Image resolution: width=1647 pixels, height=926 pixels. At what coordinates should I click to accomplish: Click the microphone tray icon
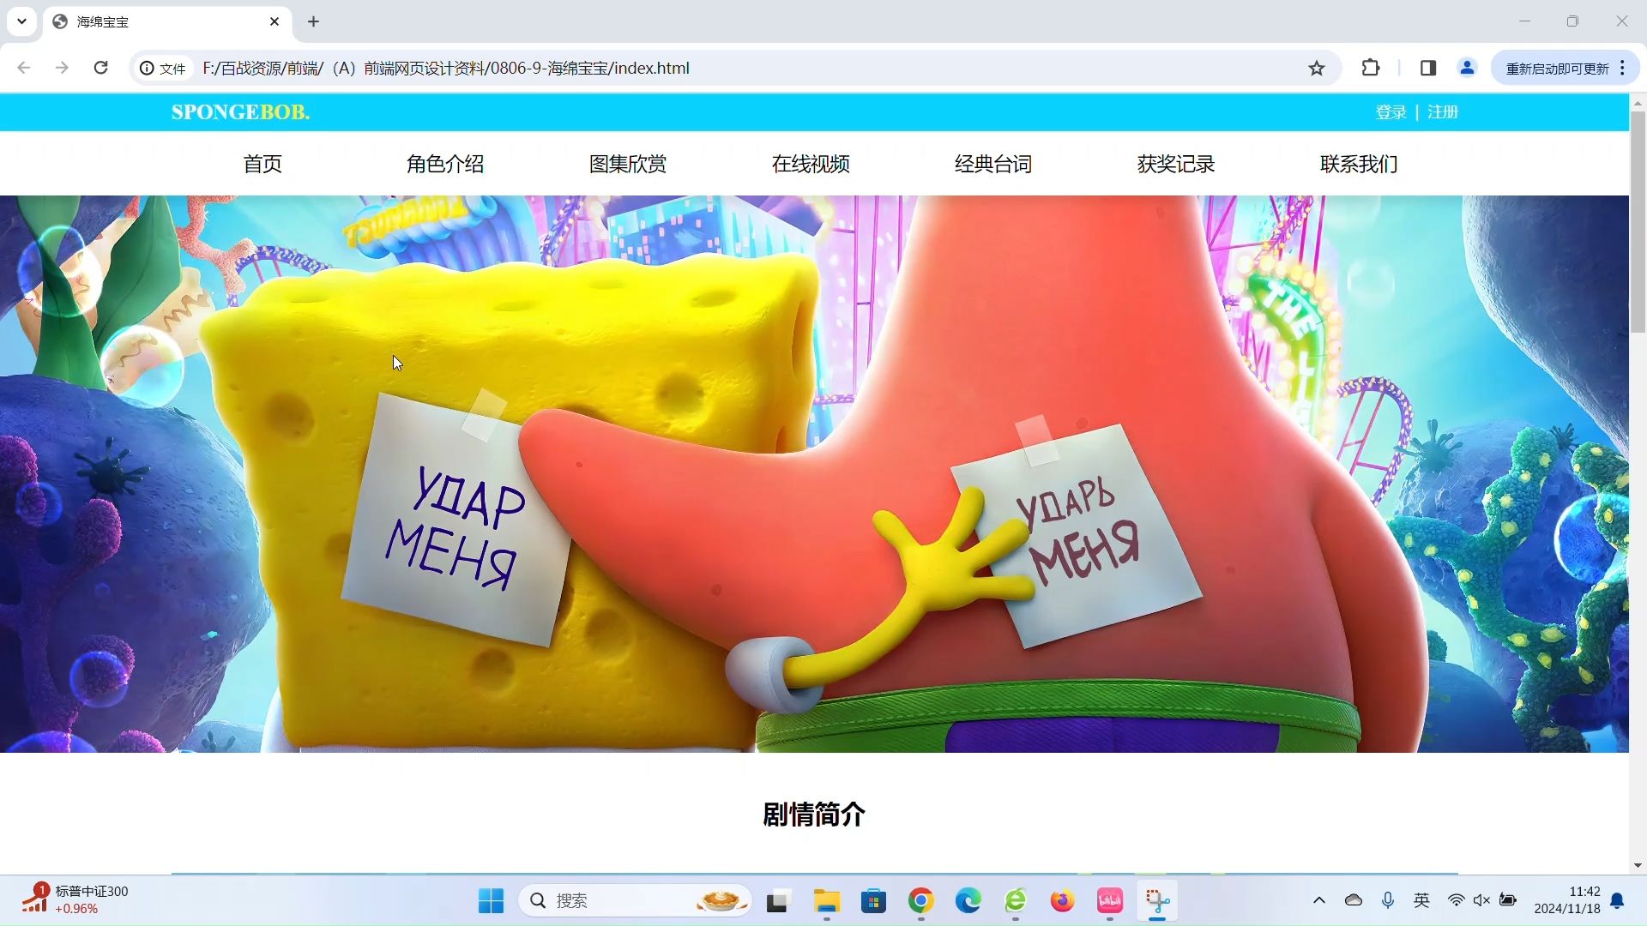[1388, 900]
